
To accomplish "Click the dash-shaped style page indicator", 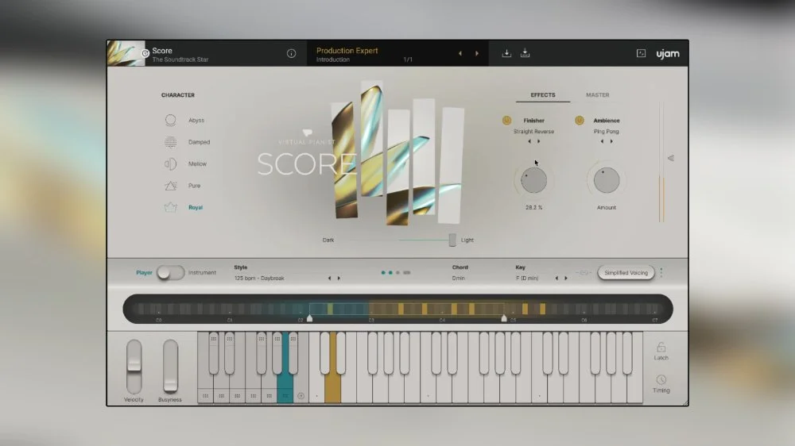I will pos(406,273).
